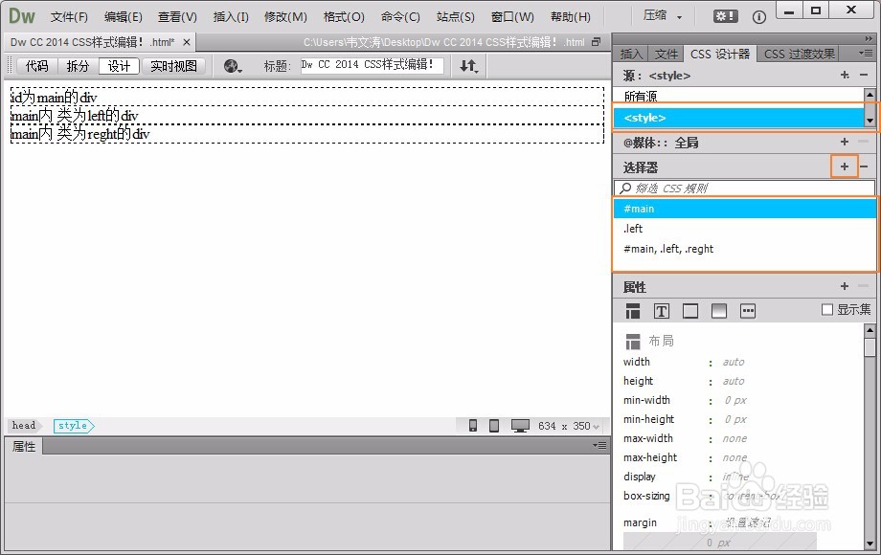Show other properties ellipsis icon
Screen dimensions: 881x555
(748, 311)
